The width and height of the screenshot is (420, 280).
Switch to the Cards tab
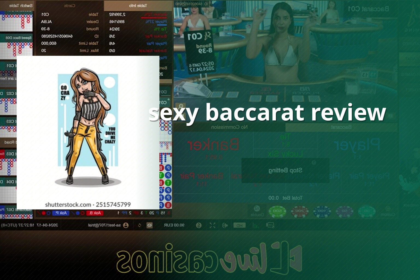click(70, 5)
